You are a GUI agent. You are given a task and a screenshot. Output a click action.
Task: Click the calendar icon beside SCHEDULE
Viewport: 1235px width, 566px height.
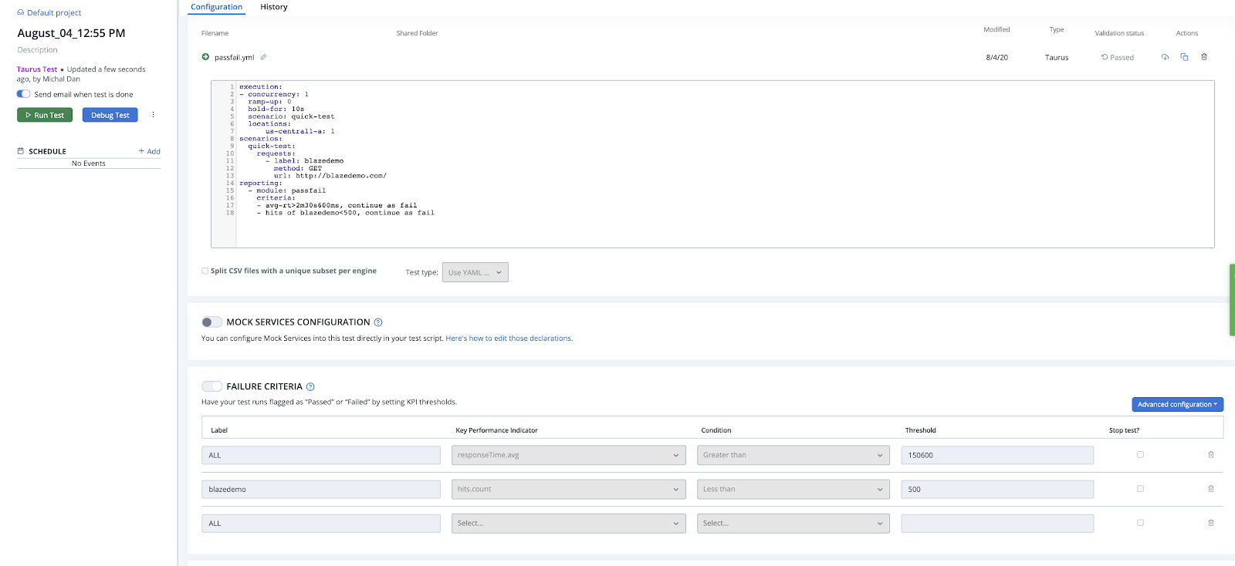click(21, 151)
